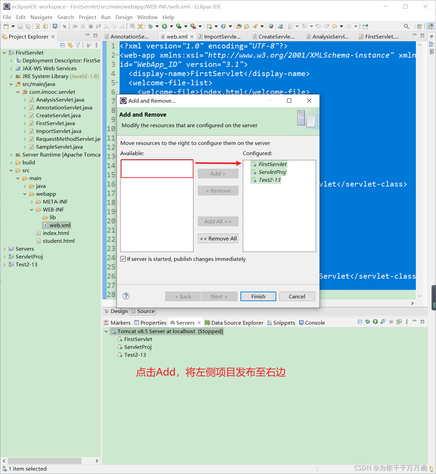Select FirstServlet in Configured list
The width and height of the screenshot is (436, 474).
[x=269, y=164]
